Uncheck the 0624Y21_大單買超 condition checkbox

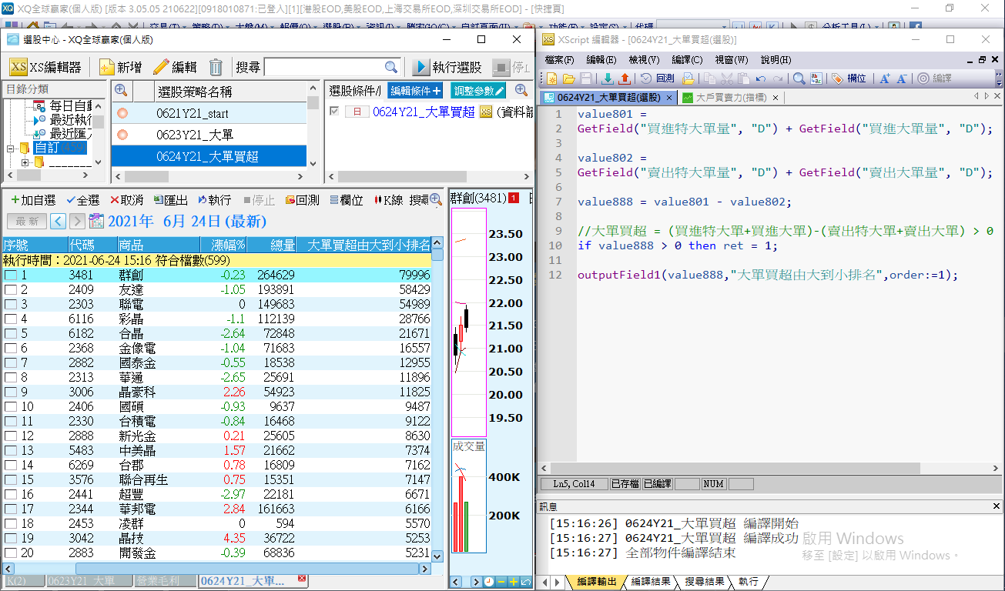(333, 112)
